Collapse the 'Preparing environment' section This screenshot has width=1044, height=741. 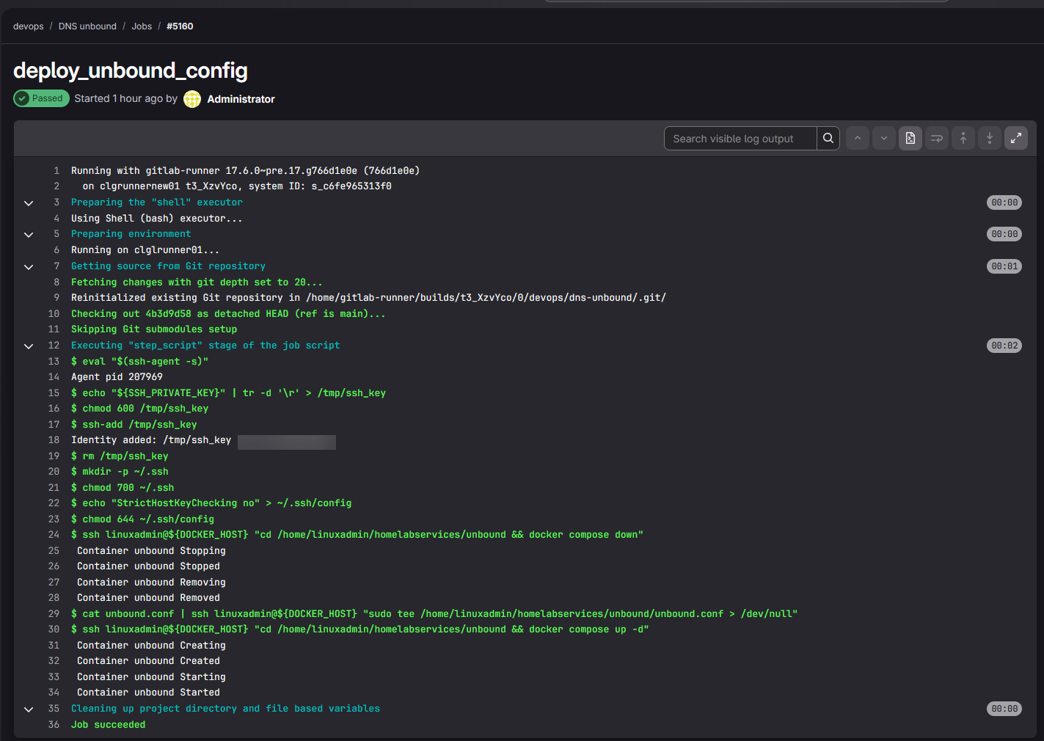[x=29, y=234]
